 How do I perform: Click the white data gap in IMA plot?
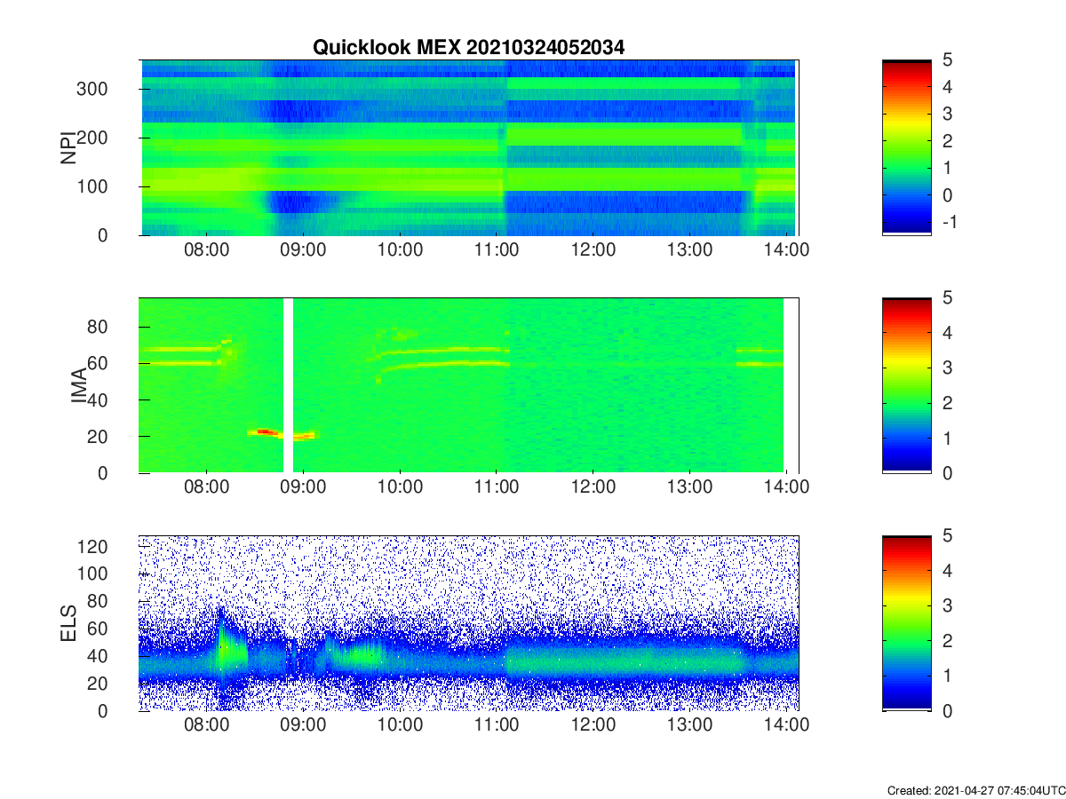288,385
